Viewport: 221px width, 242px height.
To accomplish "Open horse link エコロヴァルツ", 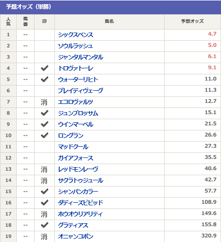I will [76, 102].
